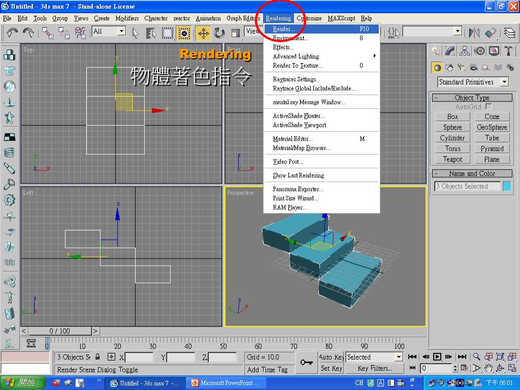The image size is (520, 390).
Task: Click the Set Keys key icon
Action: pyautogui.click(x=306, y=363)
